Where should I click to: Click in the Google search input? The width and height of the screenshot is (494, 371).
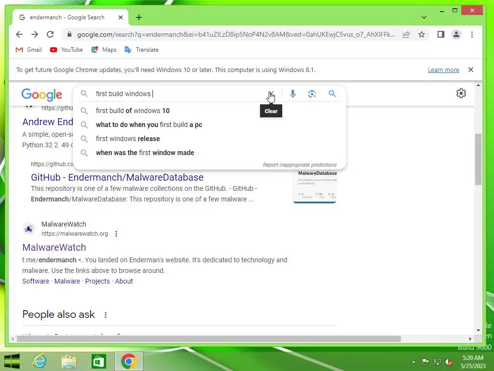[x=179, y=94]
